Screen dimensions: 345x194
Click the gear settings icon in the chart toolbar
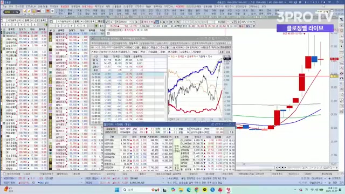tap(238, 22)
